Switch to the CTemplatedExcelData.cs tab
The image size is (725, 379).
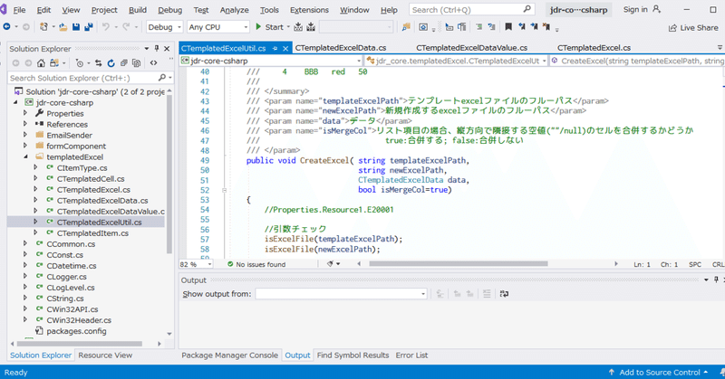pyautogui.click(x=341, y=48)
